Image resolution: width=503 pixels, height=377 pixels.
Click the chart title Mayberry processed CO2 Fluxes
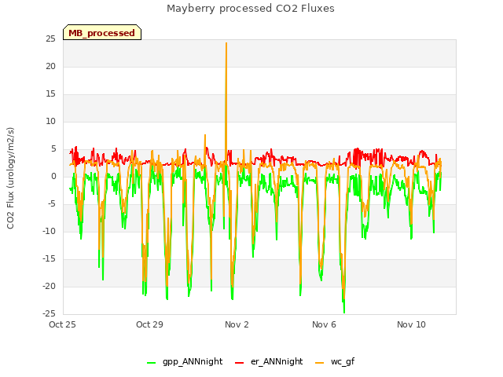[x=251, y=9]
